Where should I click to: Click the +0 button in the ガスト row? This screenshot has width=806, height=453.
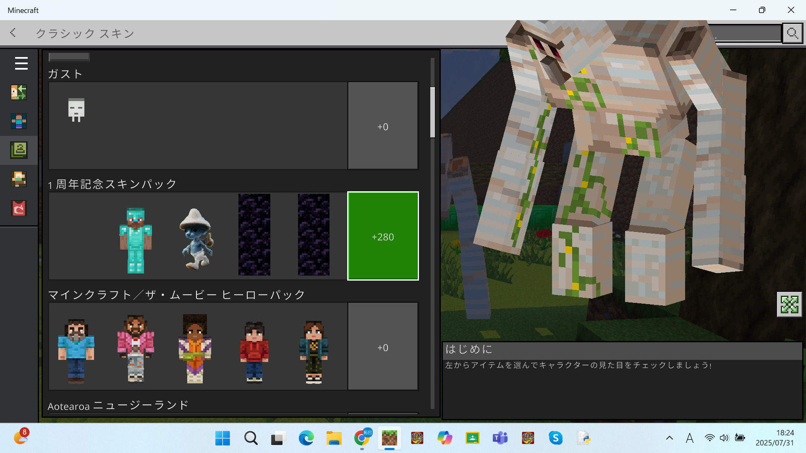[383, 126]
